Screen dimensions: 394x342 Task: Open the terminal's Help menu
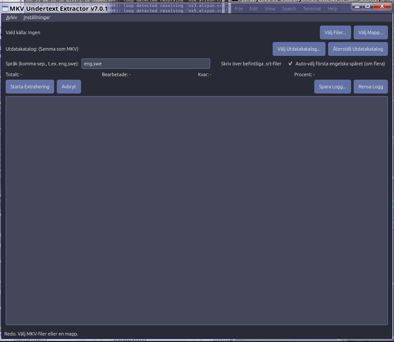click(332, 8)
